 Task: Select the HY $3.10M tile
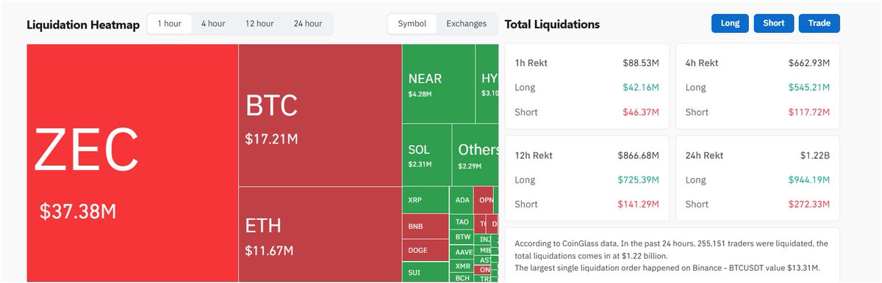[487, 83]
